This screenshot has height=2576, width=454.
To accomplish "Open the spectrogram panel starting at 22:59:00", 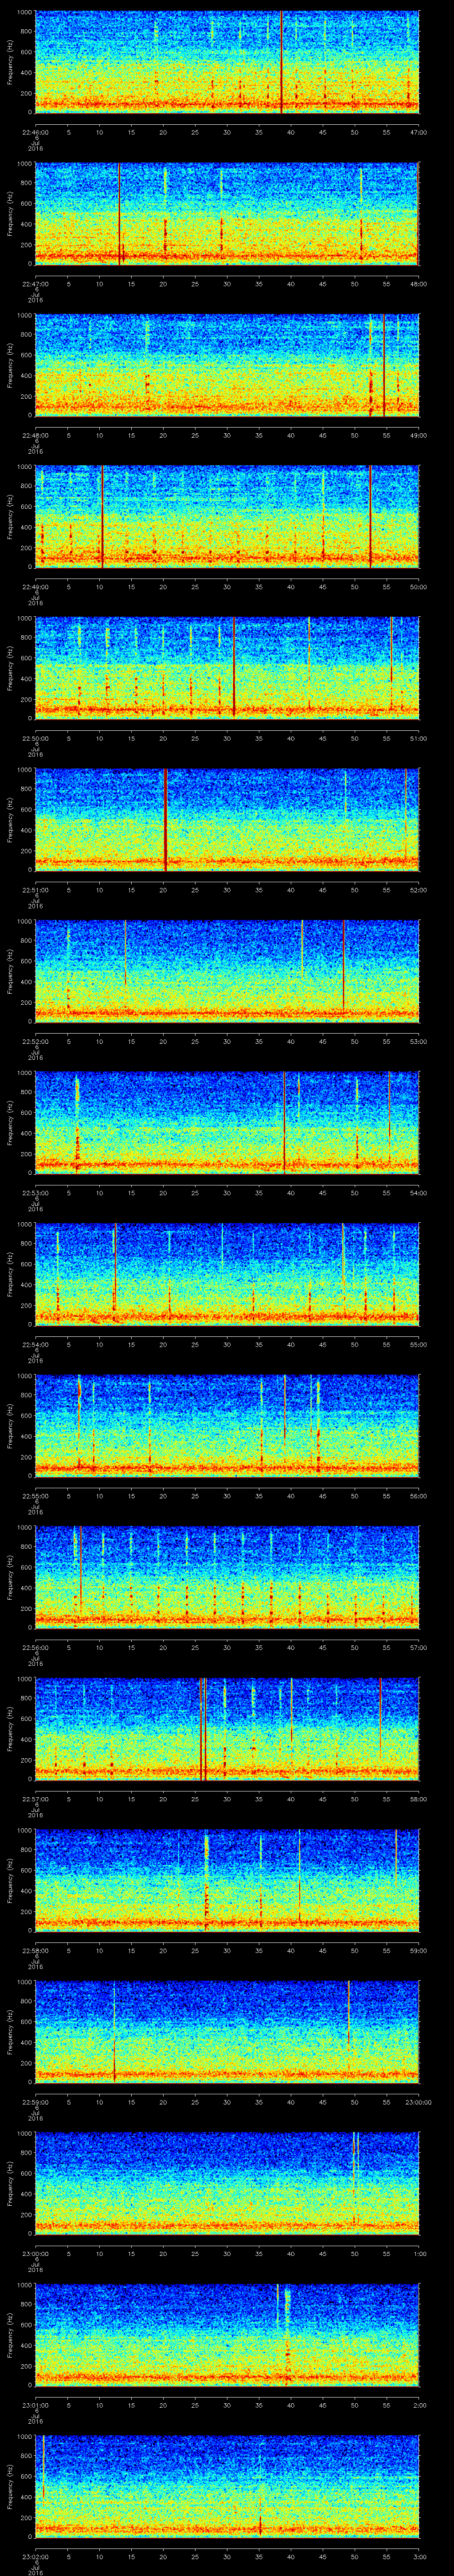I will (227, 2032).
